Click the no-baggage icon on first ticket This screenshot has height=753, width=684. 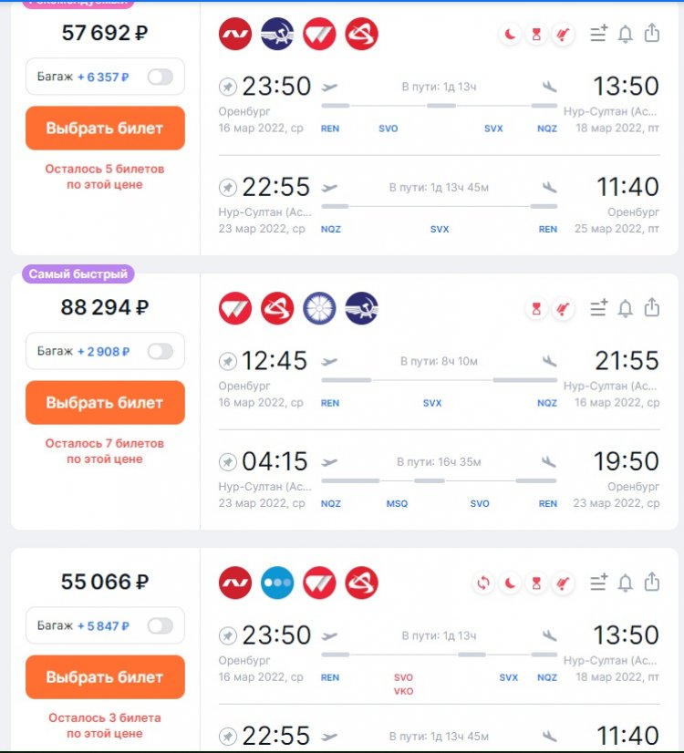[x=563, y=34]
